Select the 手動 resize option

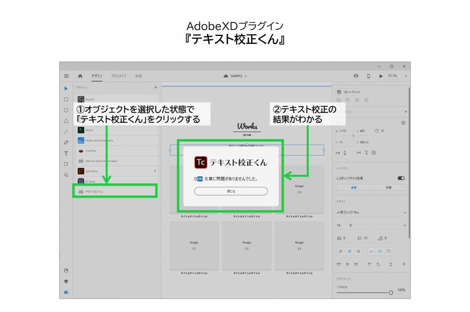[x=388, y=187]
